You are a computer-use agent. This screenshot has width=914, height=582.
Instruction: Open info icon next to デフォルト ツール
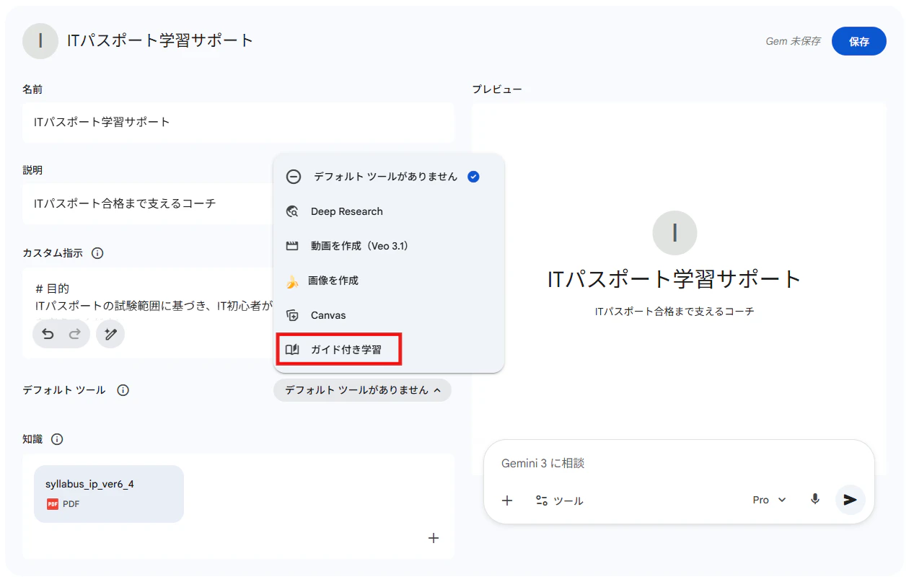tap(123, 390)
